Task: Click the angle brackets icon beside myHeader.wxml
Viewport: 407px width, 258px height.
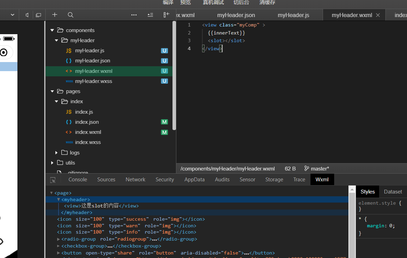Action: [x=69, y=71]
